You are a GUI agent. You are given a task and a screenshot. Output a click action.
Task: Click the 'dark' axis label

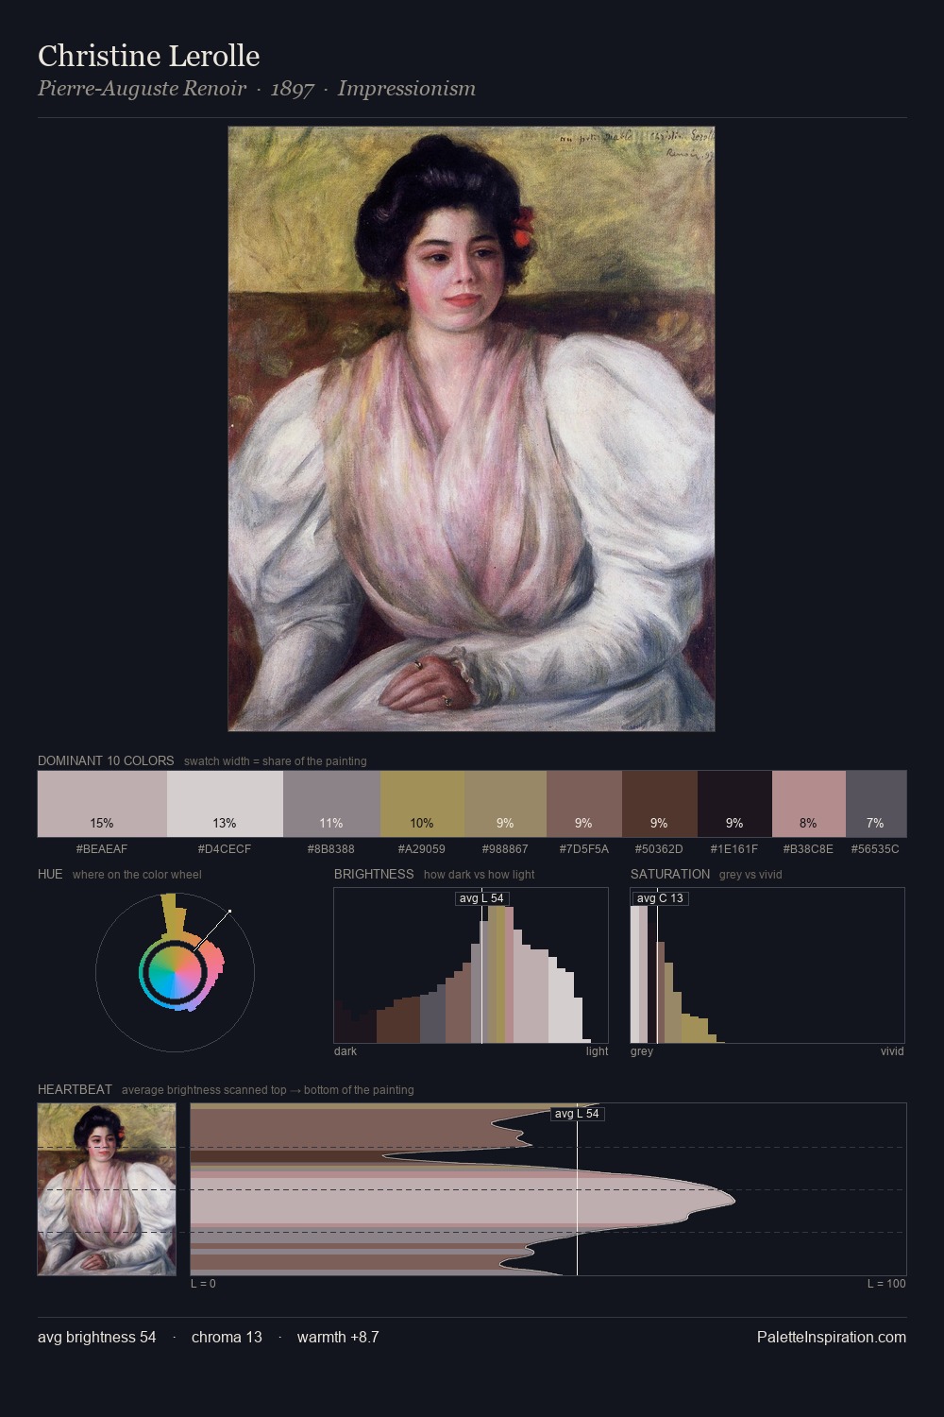346,1050
